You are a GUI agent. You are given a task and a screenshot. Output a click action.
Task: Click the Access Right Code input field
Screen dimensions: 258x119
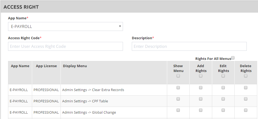[x=65, y=46]
